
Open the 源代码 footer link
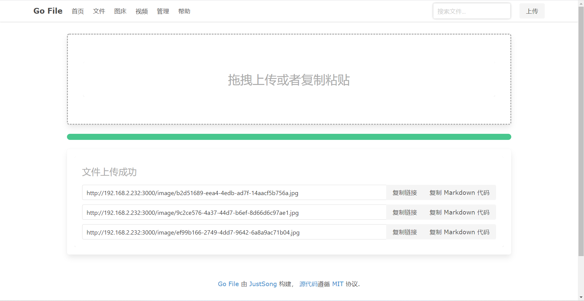308,284
